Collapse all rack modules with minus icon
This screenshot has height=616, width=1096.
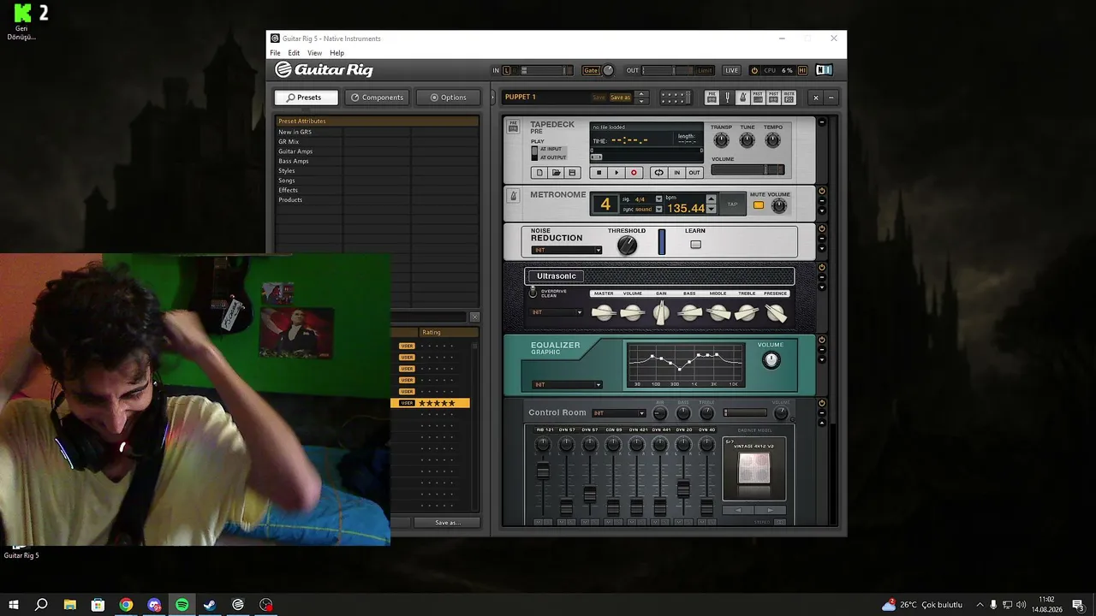tap(830, 98)
